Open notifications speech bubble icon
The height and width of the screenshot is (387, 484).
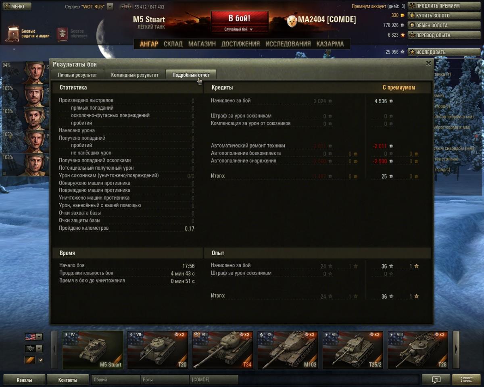point(436,380)
